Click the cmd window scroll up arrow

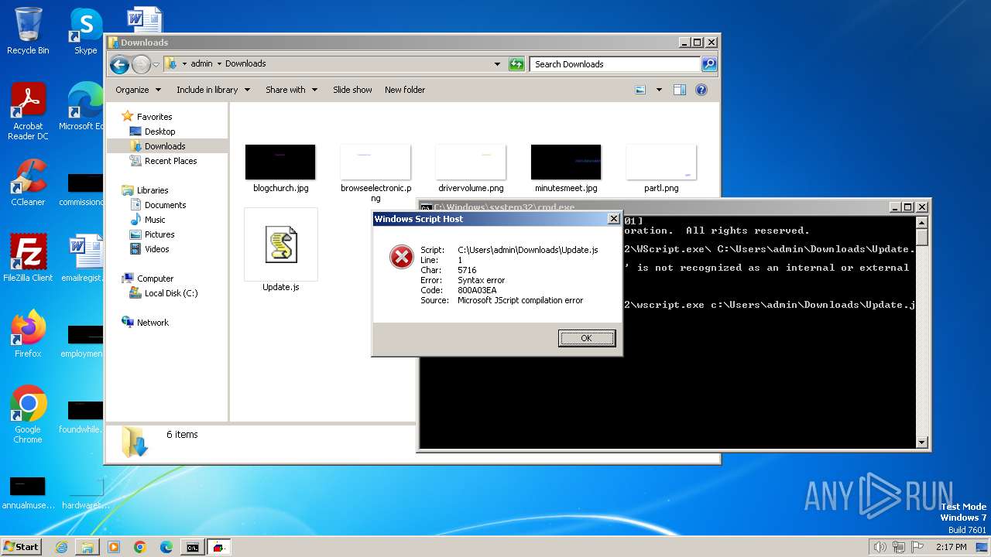tap(921, 222)
